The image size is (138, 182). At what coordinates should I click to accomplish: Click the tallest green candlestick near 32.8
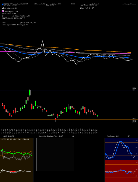[x=30, y=93]
